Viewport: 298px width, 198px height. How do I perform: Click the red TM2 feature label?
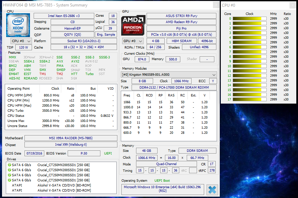click(x=60, y=74)
